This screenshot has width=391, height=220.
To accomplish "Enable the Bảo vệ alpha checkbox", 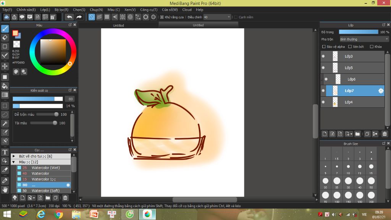I will click(324, 47).
